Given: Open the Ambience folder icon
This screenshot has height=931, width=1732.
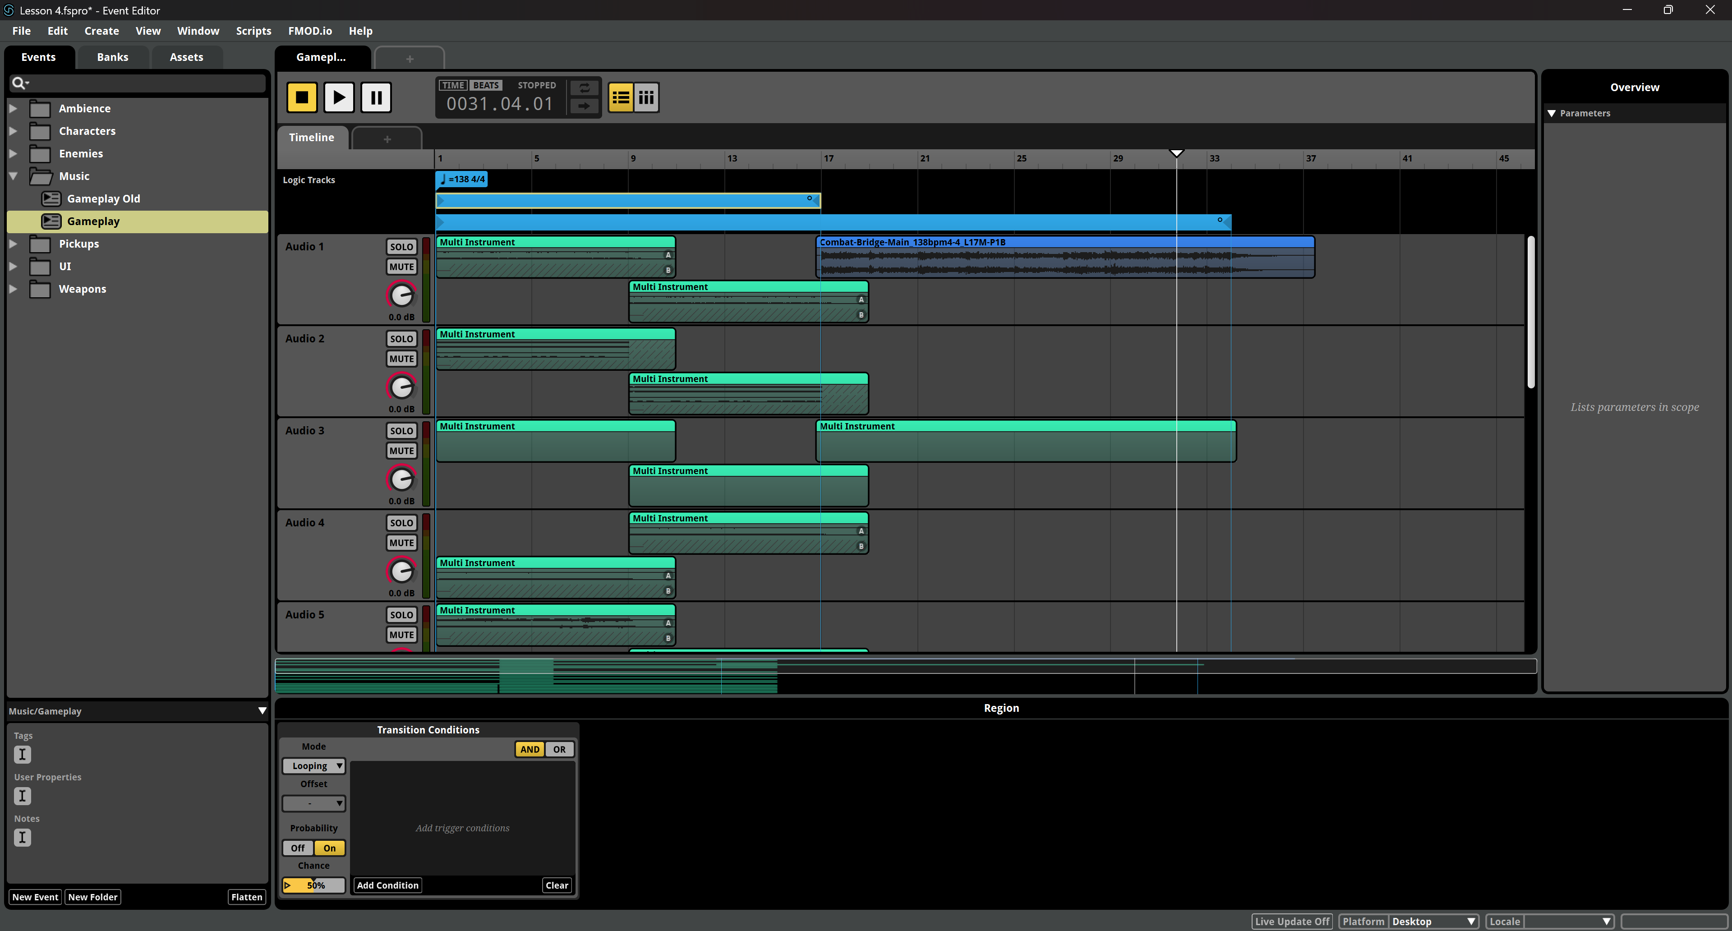Looking at the screenshot, I should point(40,108).
